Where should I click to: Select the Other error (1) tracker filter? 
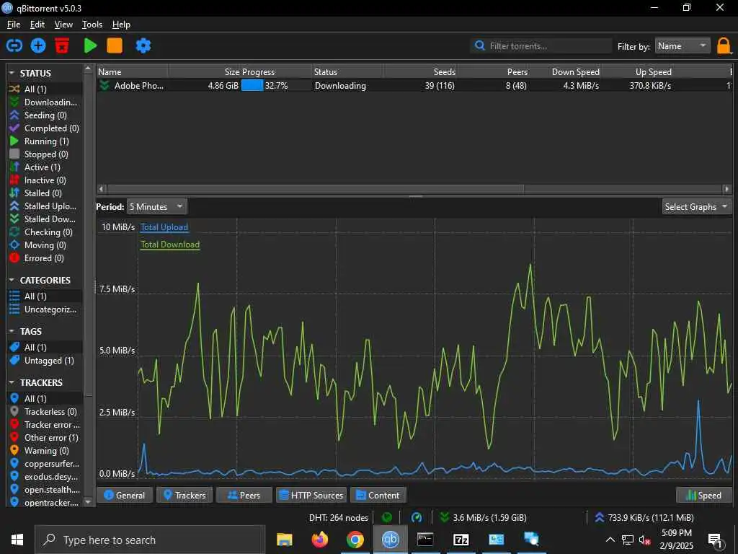point(45,438)
